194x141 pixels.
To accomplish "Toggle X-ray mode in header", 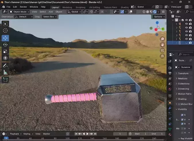I will [139, 12].
